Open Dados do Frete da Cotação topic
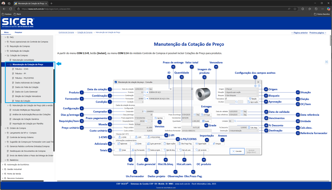 pos(27,87)
